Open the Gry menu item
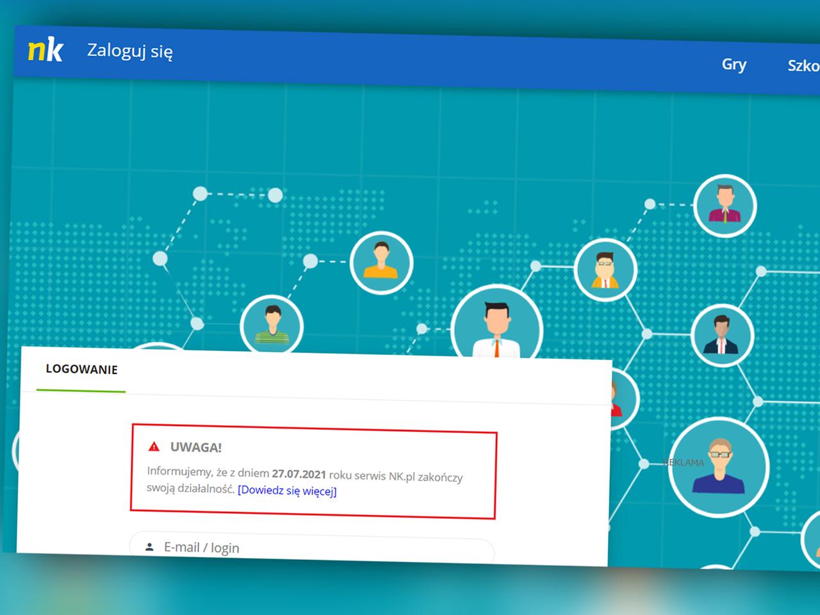 [x=734, y=64]
